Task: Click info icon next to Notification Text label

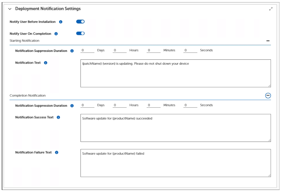Action: click(46, 63)
